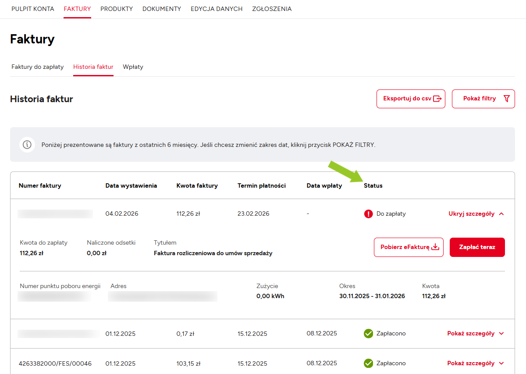The height and width of the screenshot is (374, 526).
Task: Click the Status column header
Action: (x=373, y=186)
